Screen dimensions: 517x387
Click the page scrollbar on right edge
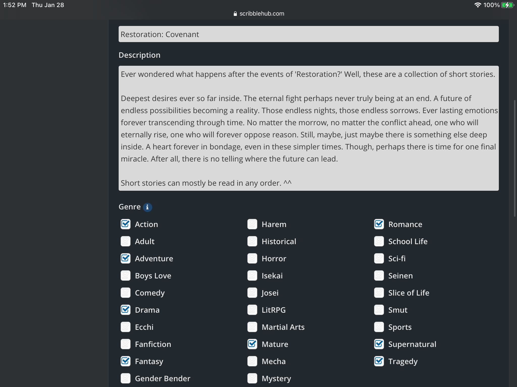[514, 158]
